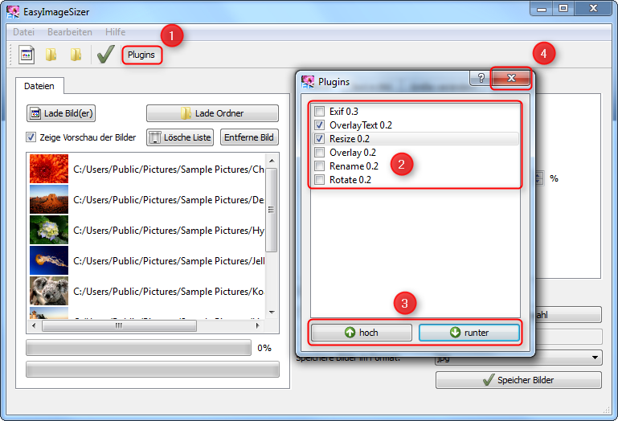Select the Sample Pictures/Jell file path row
Screen dimensions: 618x421
coord(146,260)
